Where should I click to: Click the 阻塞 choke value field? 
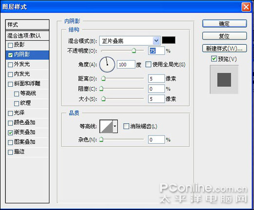pos(156,89)
